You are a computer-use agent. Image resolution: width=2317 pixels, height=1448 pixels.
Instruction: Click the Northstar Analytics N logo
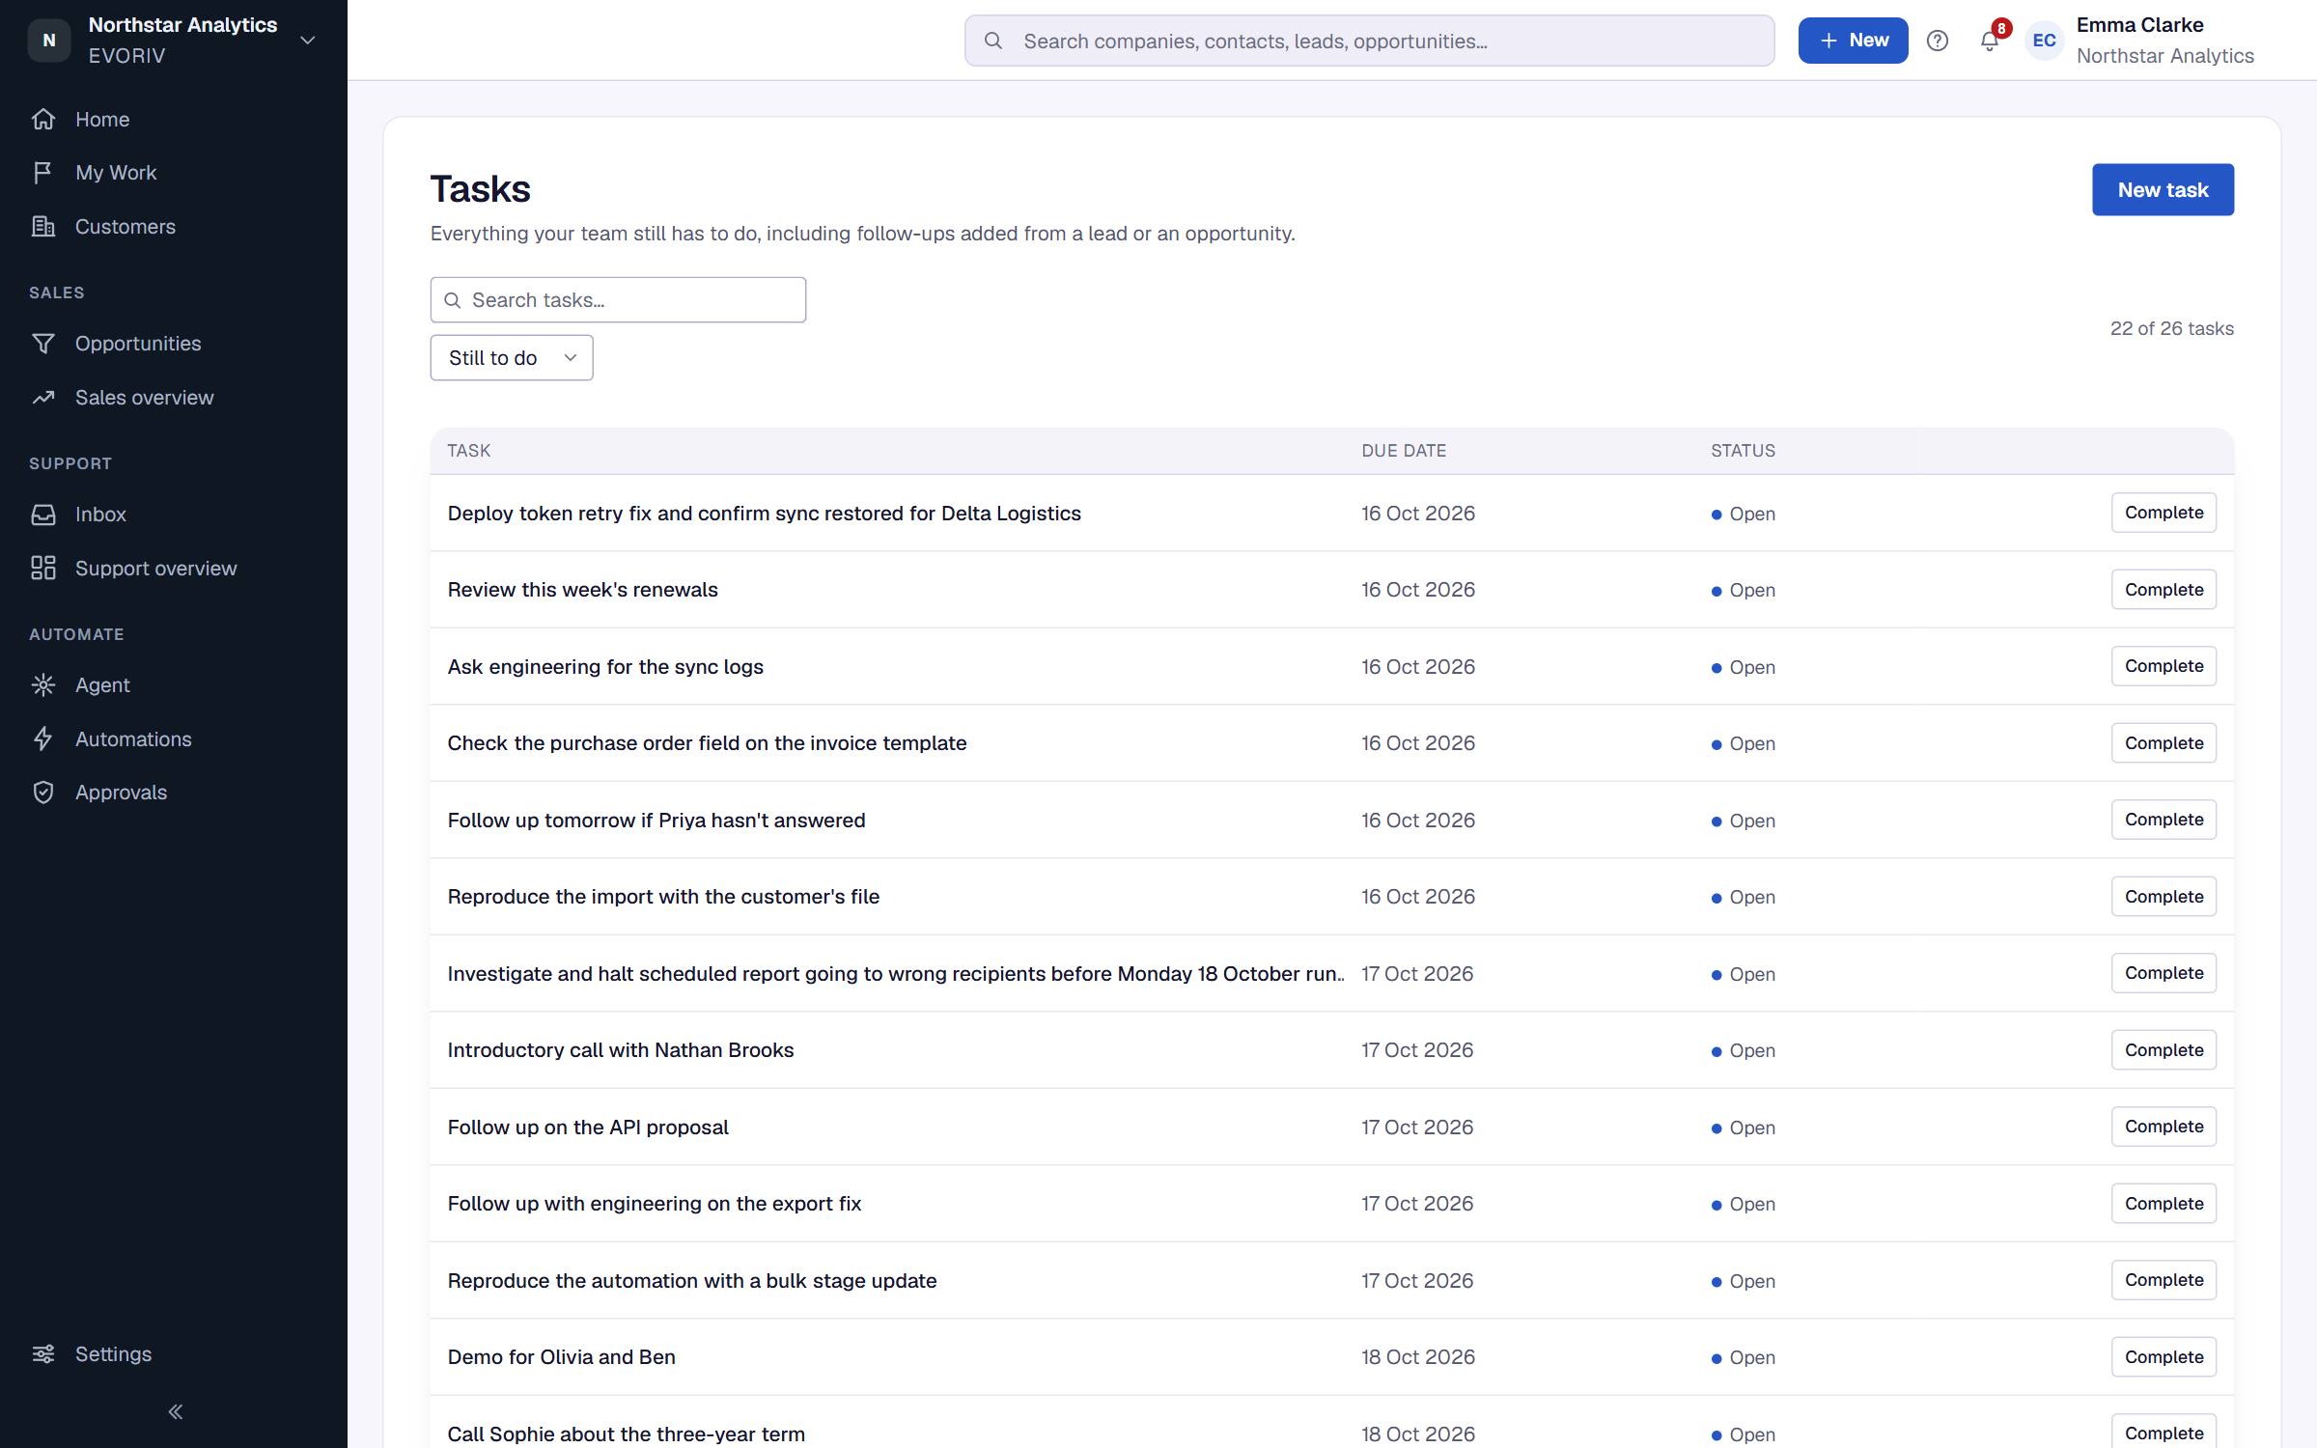[x=49, y=41]
